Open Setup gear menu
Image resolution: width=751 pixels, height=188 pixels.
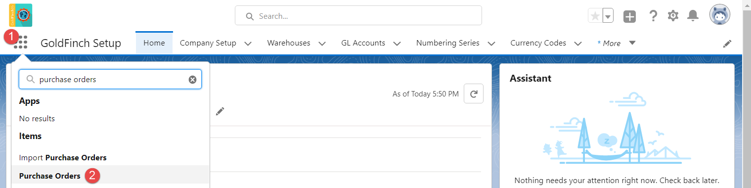(x=673, y=16)
